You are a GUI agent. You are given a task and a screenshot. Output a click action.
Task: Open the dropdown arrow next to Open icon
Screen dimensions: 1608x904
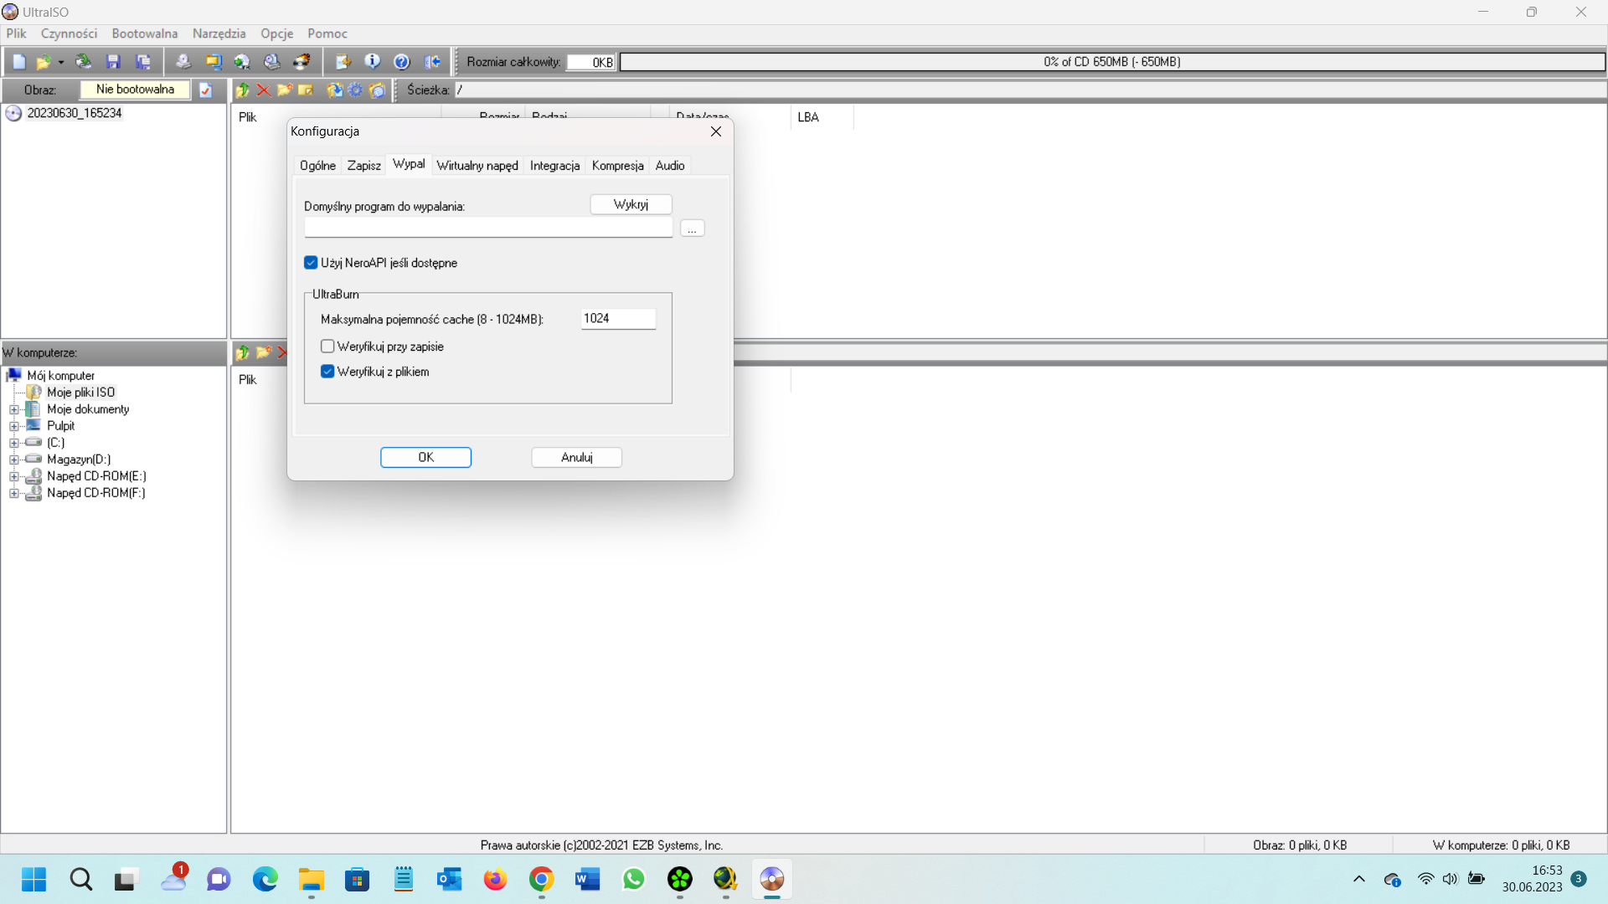61,62
